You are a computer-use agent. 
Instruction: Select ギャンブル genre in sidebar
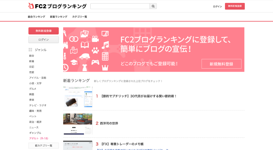pyautogui.click(x=35, y=133)
